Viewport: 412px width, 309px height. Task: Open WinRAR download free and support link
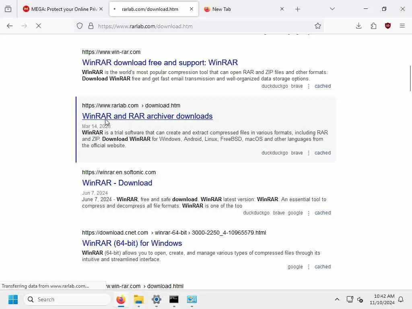pyautogui.click(x=160, y=62)
